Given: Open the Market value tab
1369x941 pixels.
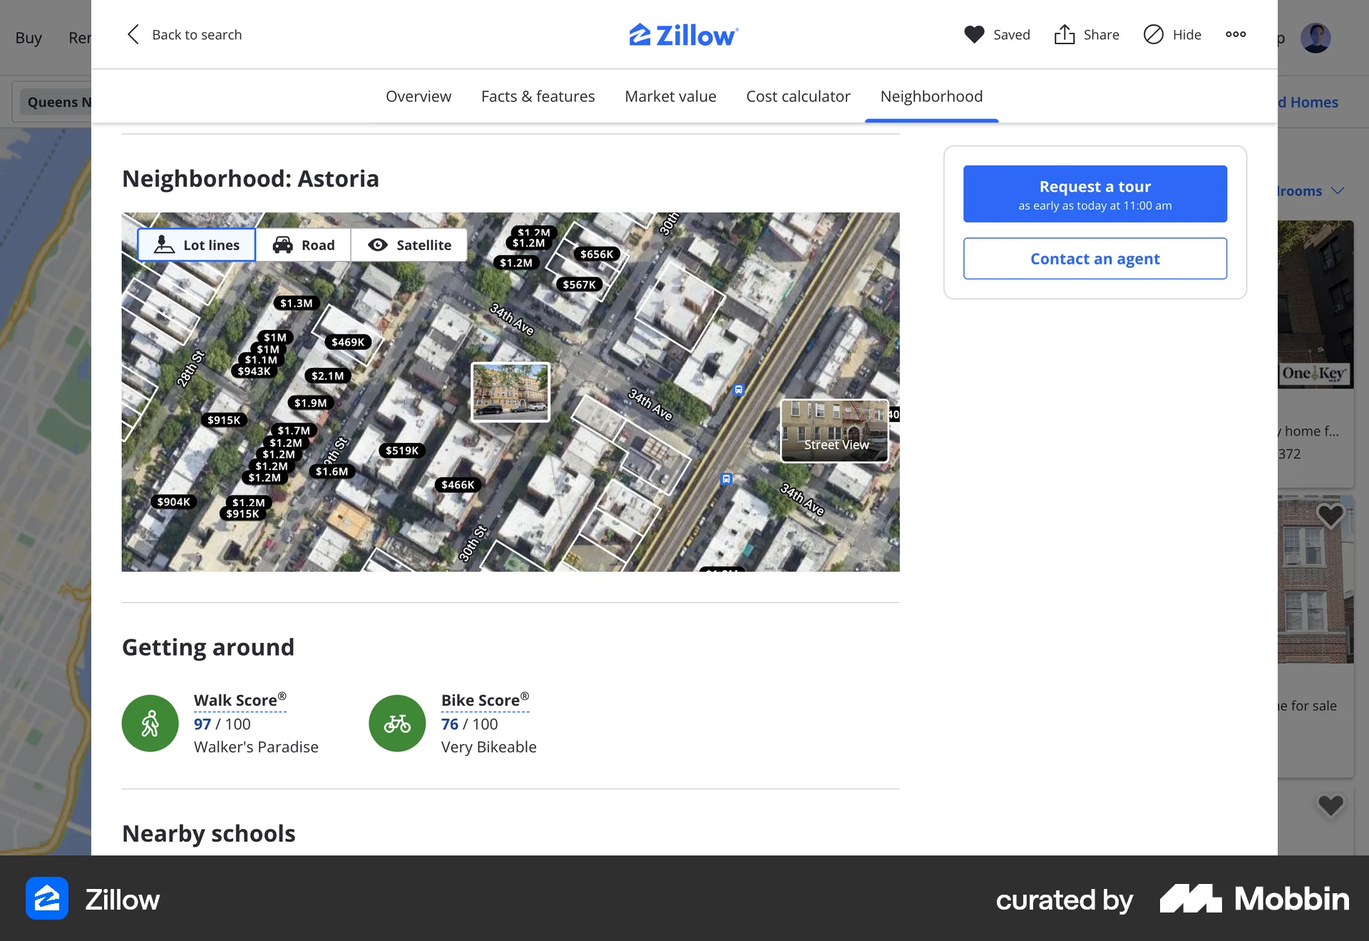Looking at the screenshot, I should point(670,96).
